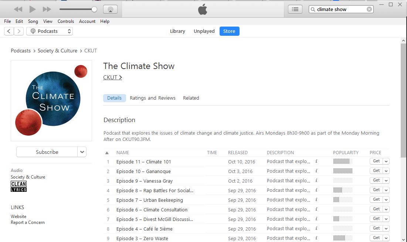The image size is (407, 242).
Task: Select the Store tab
Action: click(x=229, y=31)
